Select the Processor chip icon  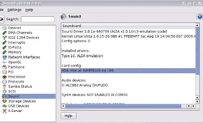(5, 77)
